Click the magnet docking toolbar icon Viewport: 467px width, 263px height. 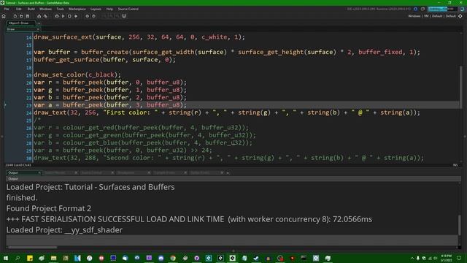[124, 16]
